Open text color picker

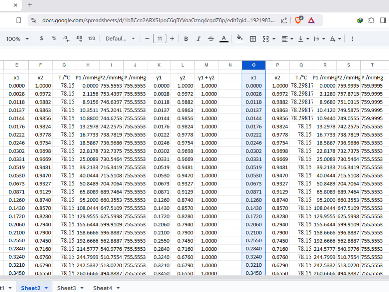pos(224,39)
